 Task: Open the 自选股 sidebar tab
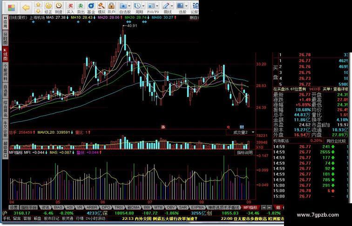tap(5, 90)
